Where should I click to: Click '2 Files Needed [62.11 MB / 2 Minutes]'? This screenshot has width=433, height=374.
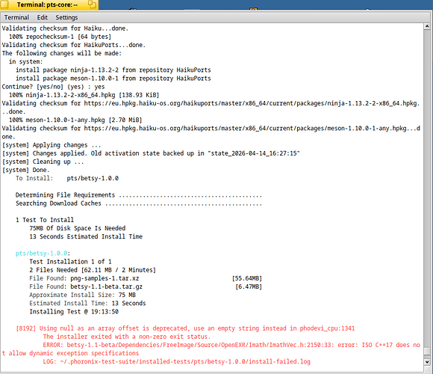pos(93,270)
